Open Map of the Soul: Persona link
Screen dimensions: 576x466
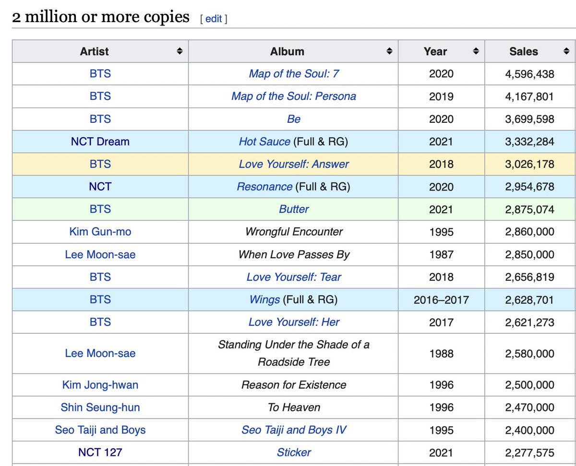[x=294, y=96]
